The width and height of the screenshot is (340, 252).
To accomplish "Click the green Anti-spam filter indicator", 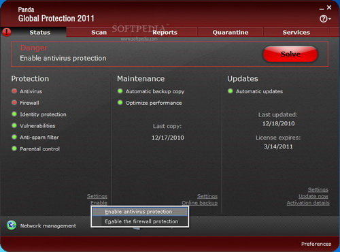I will tap(14, 137).
